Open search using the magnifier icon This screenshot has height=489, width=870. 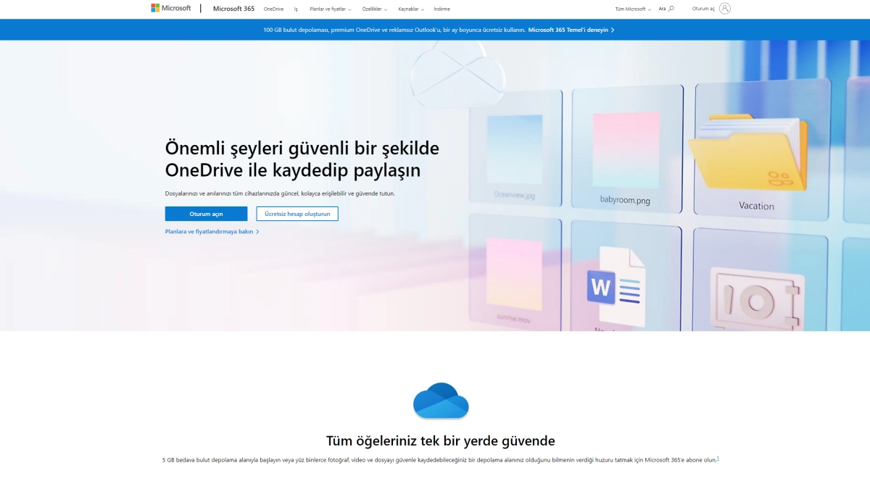(670, 9)
